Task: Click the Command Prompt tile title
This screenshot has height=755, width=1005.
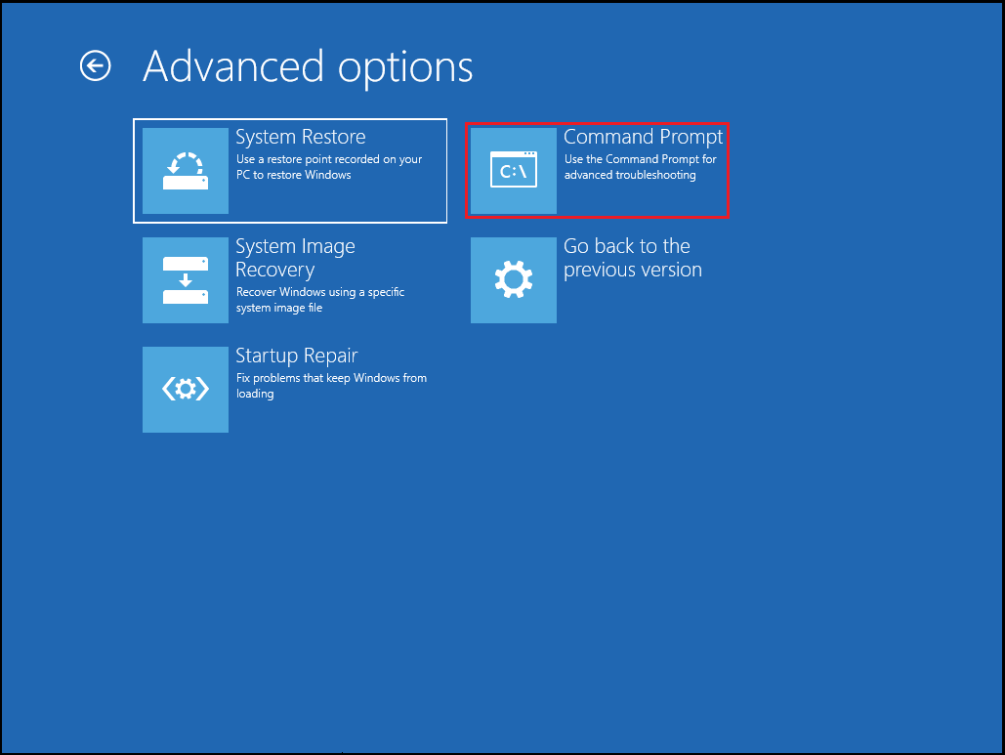Action: [x=643, y=137]
